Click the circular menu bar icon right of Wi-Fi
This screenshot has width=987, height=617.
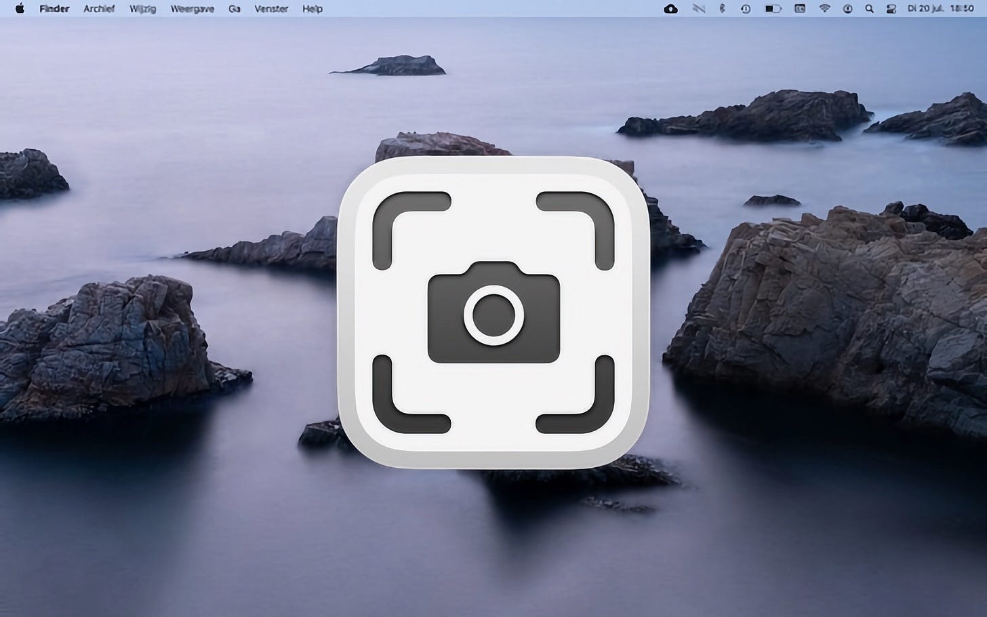(847, 9)
